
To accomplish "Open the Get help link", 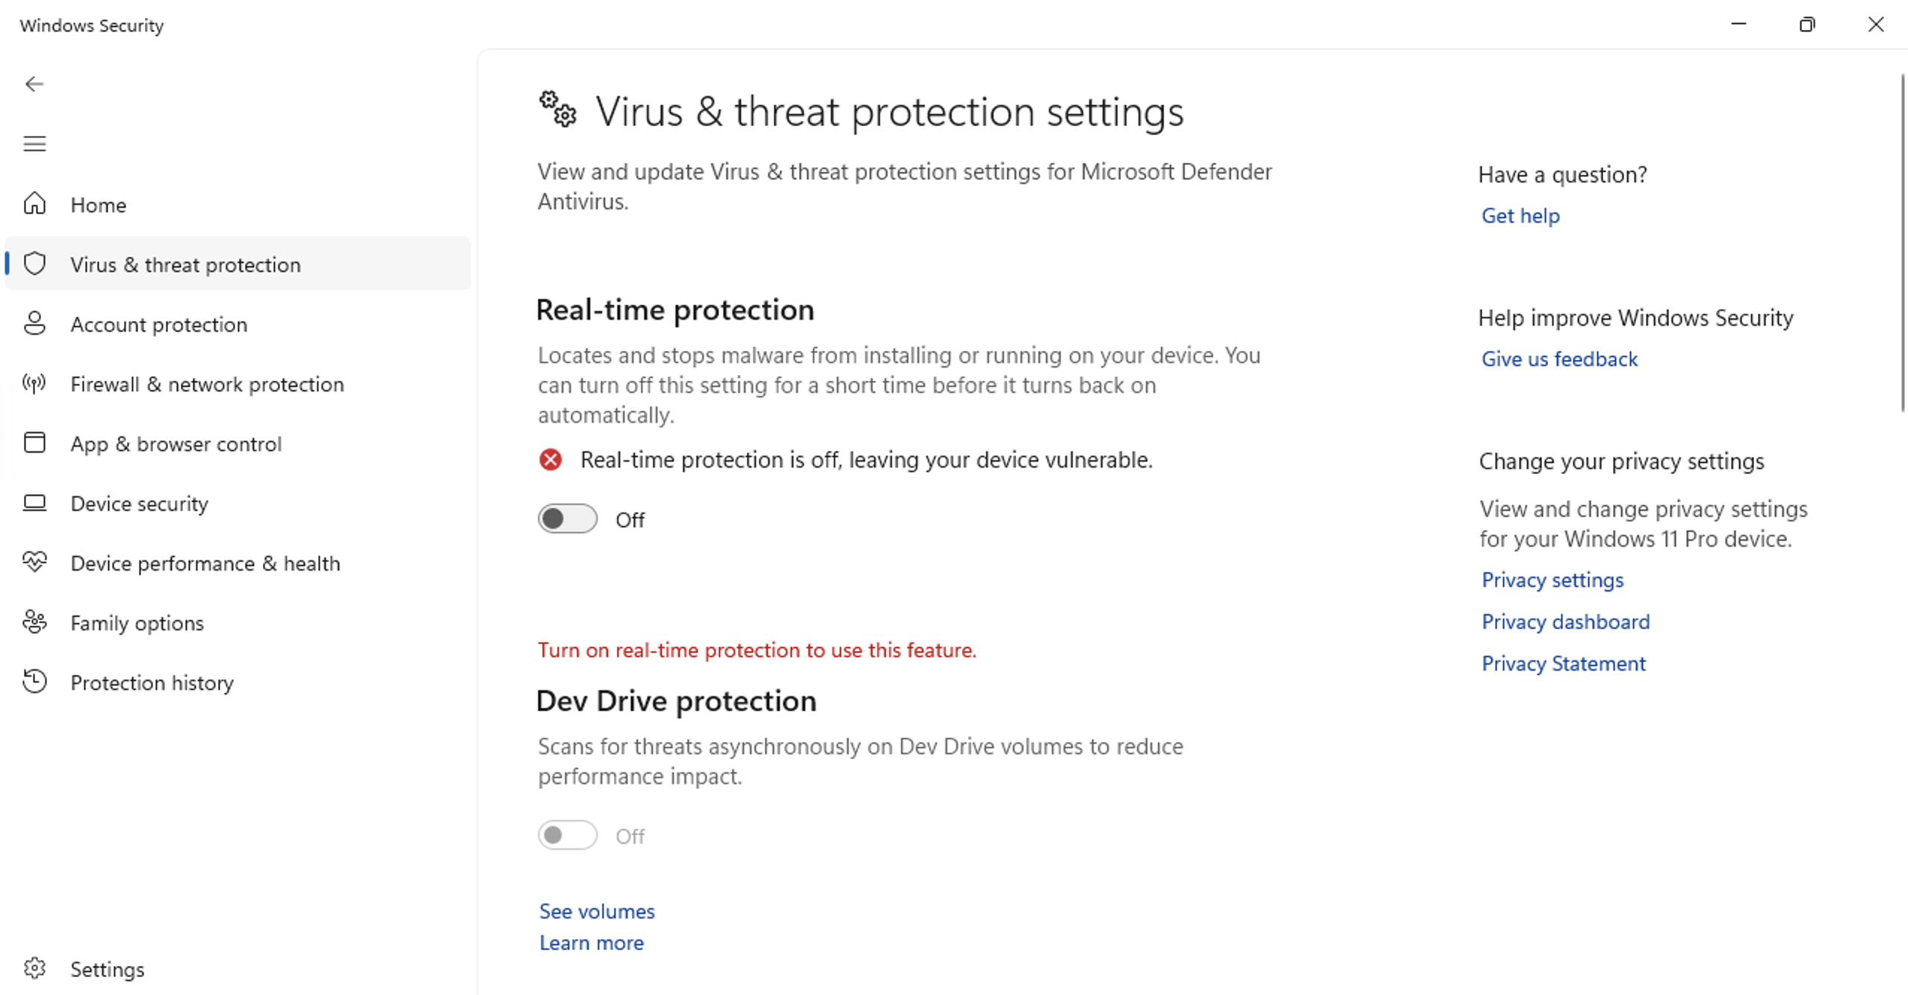I will [1520, 216].
